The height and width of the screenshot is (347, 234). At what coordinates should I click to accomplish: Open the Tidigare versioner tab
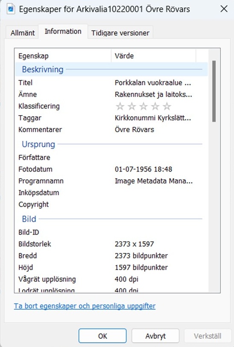pos(120,33)
